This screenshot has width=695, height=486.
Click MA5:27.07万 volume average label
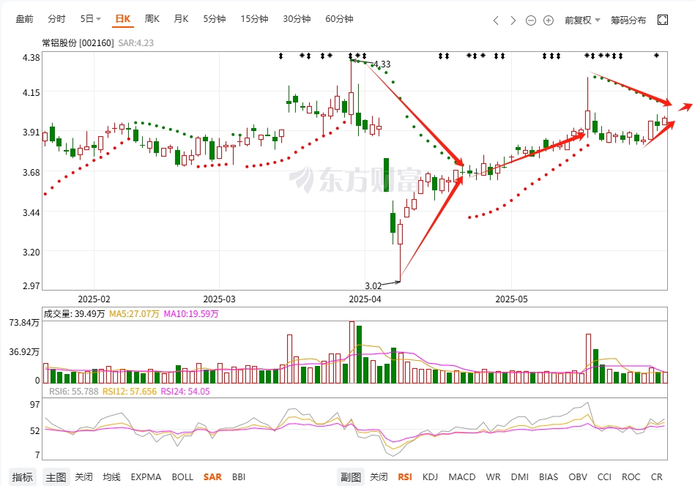[x=134, y=314]
